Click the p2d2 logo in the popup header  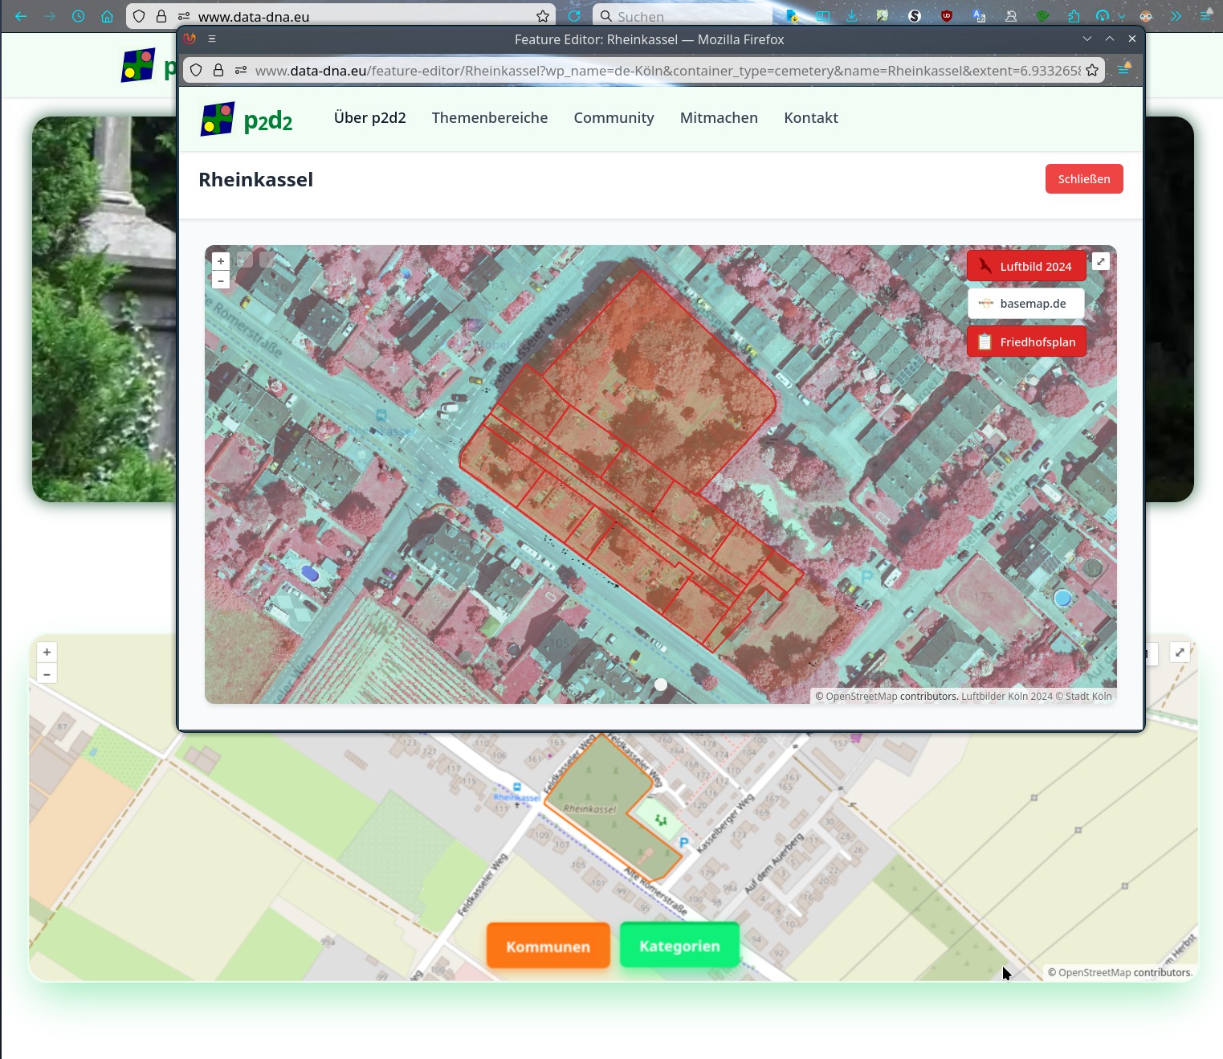point(246,119)
